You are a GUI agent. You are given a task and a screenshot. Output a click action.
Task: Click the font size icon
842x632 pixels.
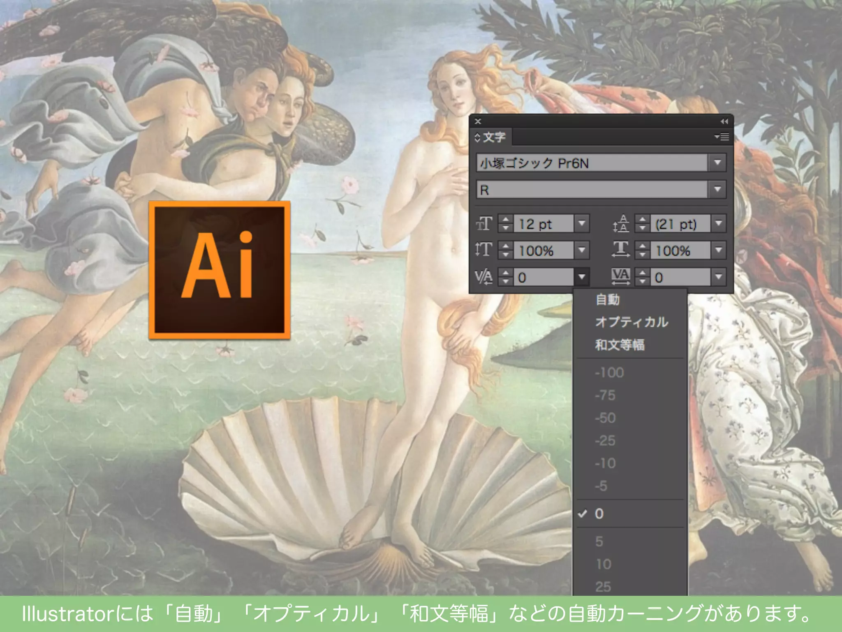484,223
